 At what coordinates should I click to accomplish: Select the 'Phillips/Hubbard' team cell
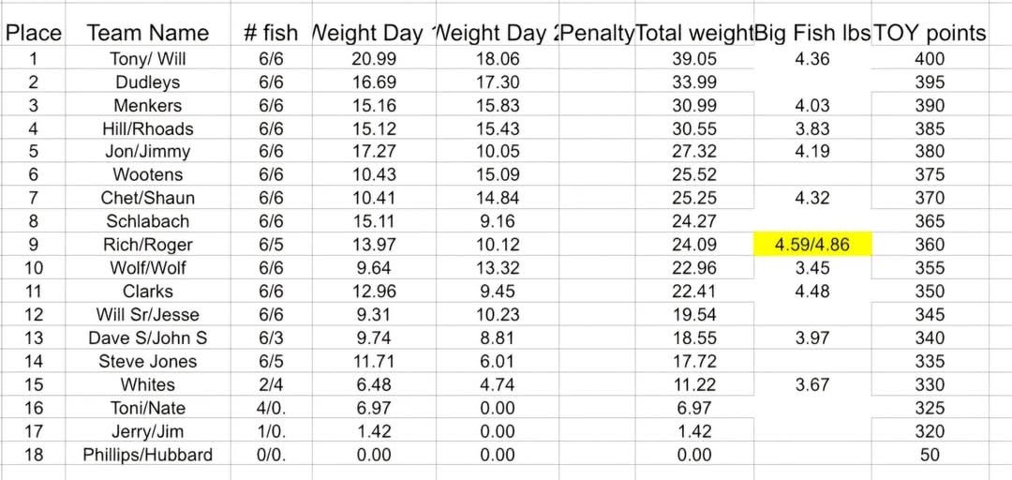tap(147, 455)
